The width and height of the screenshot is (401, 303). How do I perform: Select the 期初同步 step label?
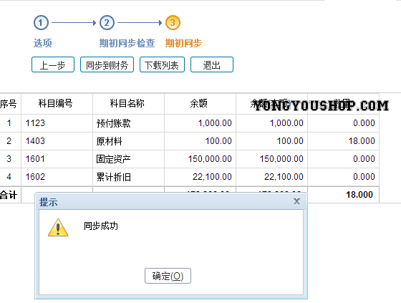coord(183,43)
